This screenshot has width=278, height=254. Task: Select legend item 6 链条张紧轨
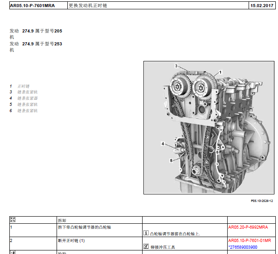(24, 111)
